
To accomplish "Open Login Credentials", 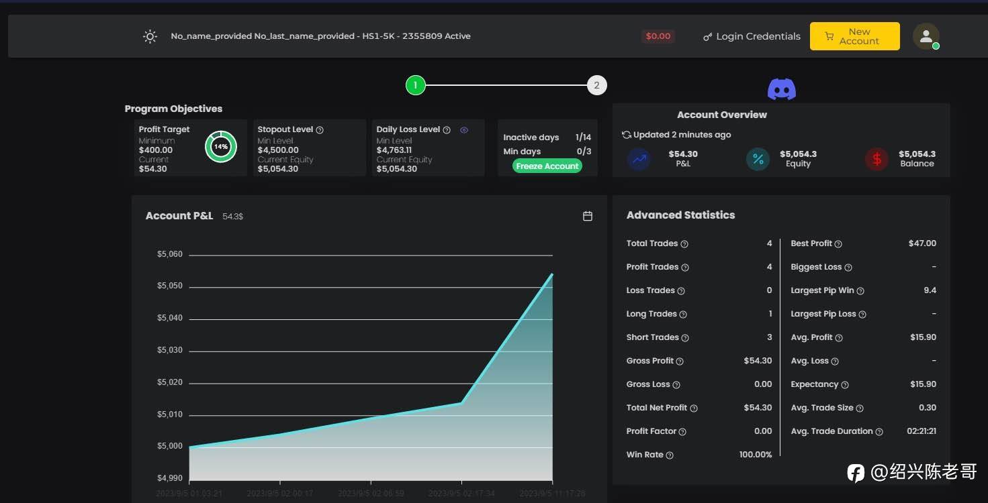I will point(752,36).
